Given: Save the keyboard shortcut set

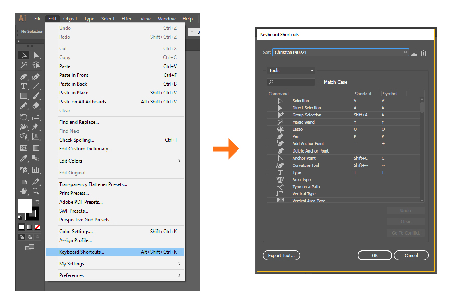Looking at the screenshot, I should coord(414,53).
